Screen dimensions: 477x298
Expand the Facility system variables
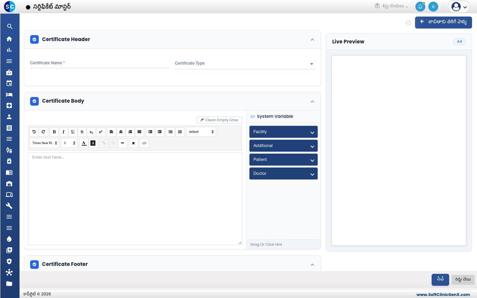pos(284,132)
